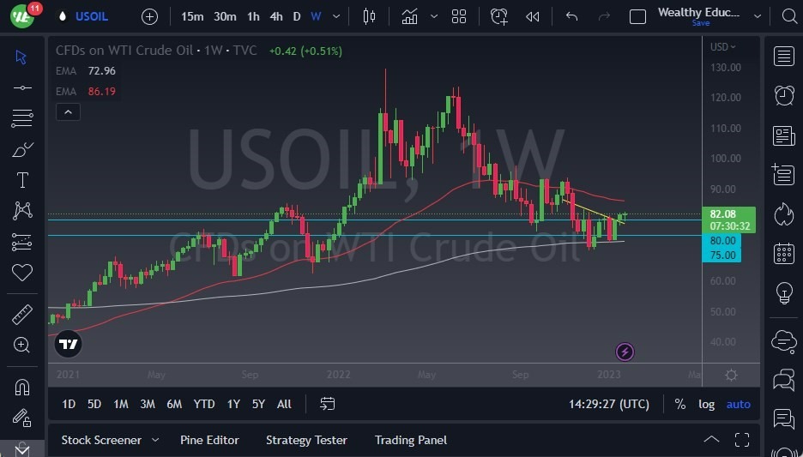
Task: Switch to the daily D timeframe
Action: [x=297, y=17]
